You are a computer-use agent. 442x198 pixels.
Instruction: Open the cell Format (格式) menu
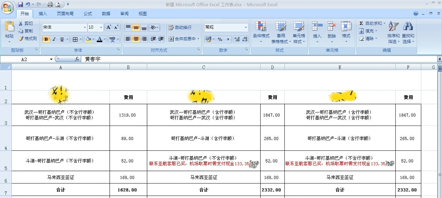coord(346,32)
